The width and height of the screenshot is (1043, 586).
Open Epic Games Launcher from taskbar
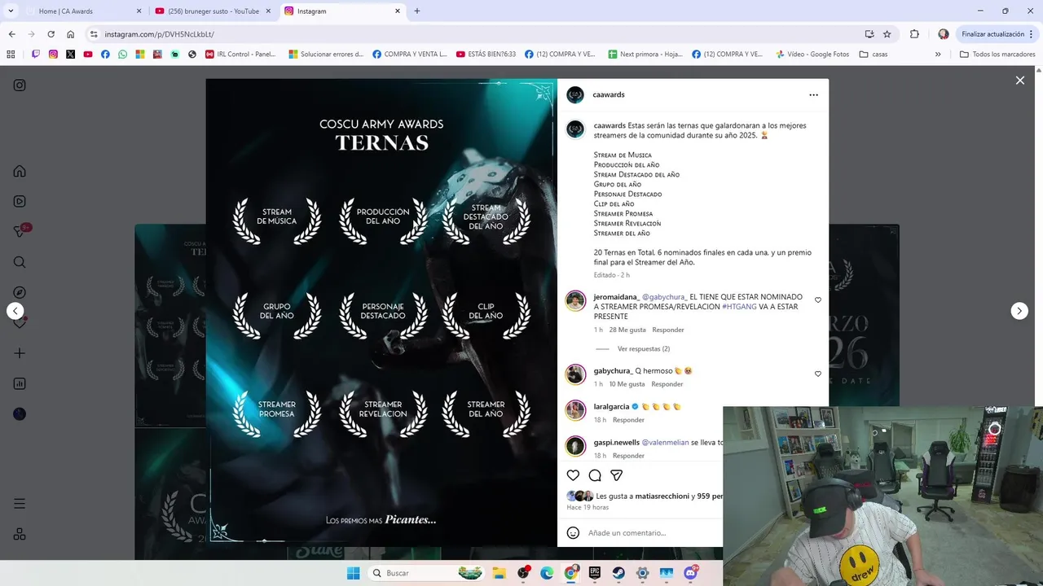click(595, 573)
